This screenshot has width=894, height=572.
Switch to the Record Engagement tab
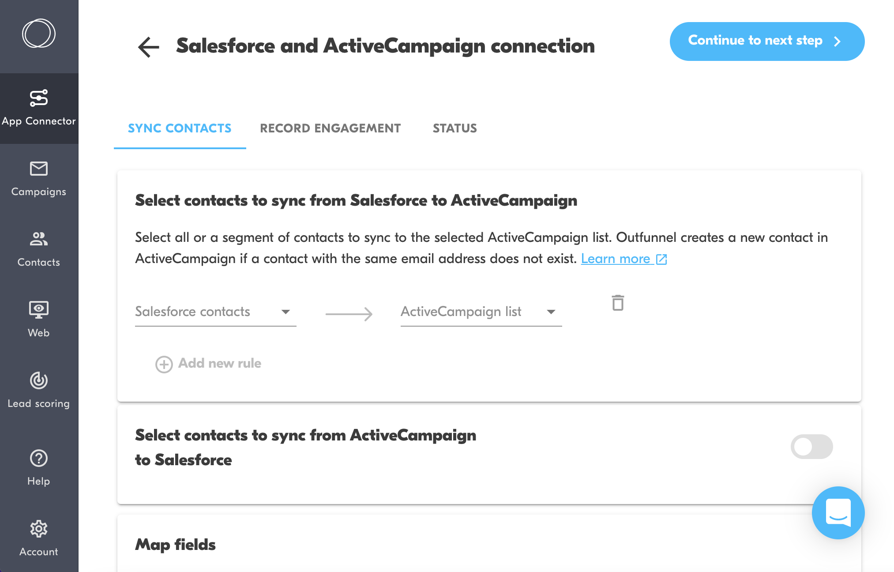click(x=330, y=128)
